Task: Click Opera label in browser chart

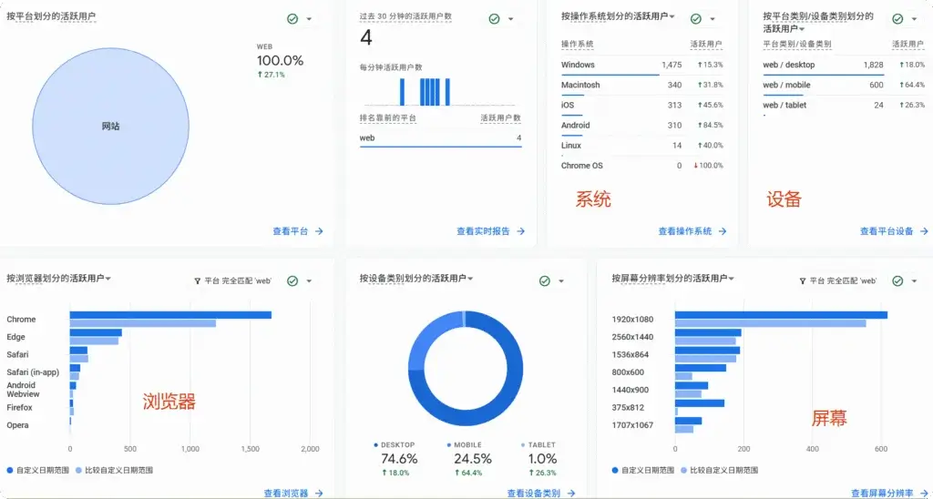Action: click(x=17, y=425)
